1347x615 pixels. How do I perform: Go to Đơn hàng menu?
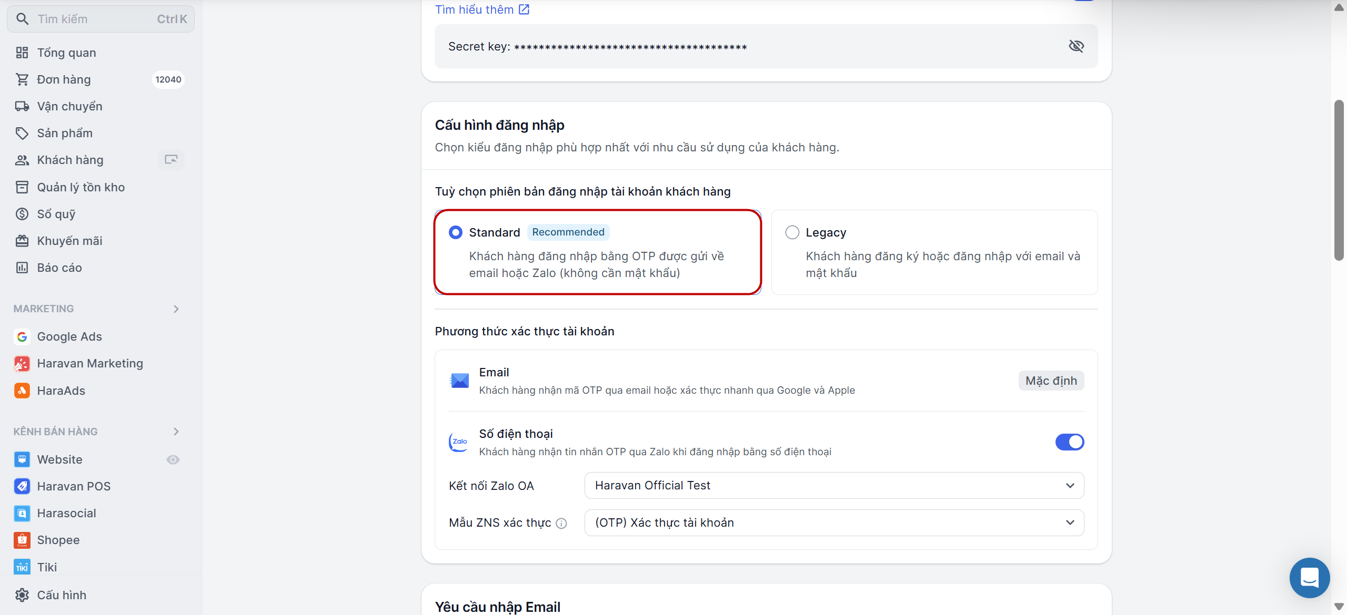pos(64,79)
